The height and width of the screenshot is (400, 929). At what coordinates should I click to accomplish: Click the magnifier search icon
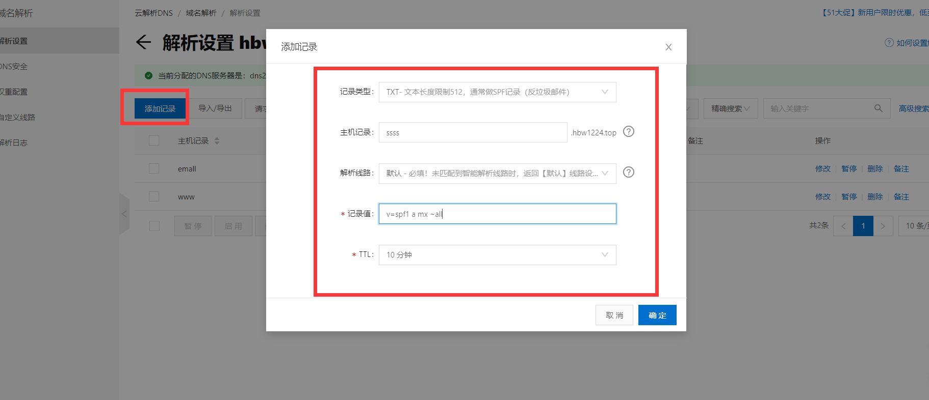(879, 108)
